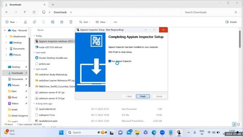Refresh the Downloads folder view
The height and width of the screenshot is (137, 243).
(34, 12)
